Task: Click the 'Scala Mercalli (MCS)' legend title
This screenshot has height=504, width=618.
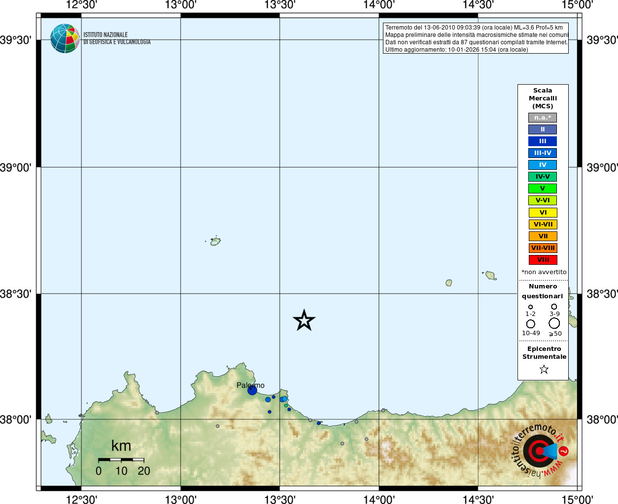Action: [543, 98]
